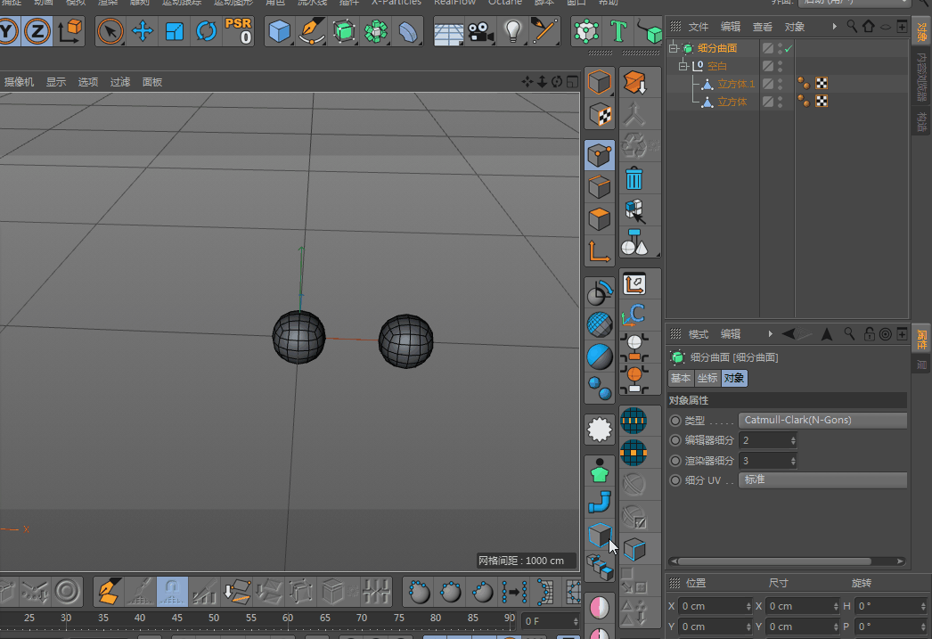932x639 pixels.
Task: Switch to the 坐标 tab
Action: click(707, 378)
